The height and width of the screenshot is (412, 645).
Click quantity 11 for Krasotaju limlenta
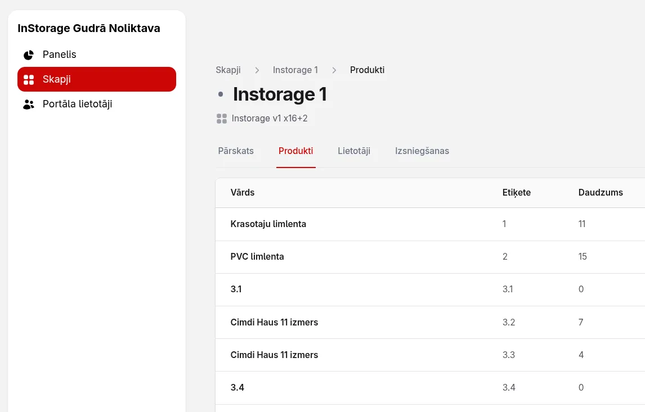pyautogui.click(x=582, y=224)
